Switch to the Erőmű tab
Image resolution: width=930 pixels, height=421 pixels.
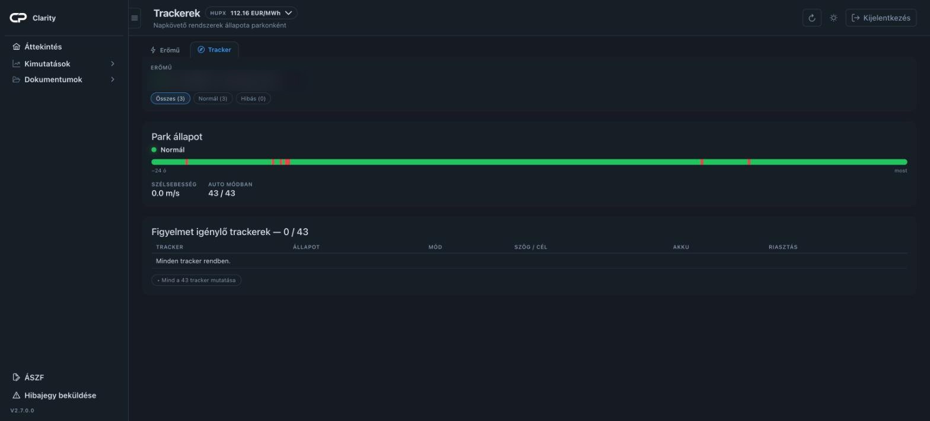[165, 50]
